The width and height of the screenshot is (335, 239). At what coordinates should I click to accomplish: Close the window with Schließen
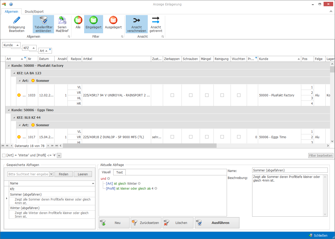[318, 235]
